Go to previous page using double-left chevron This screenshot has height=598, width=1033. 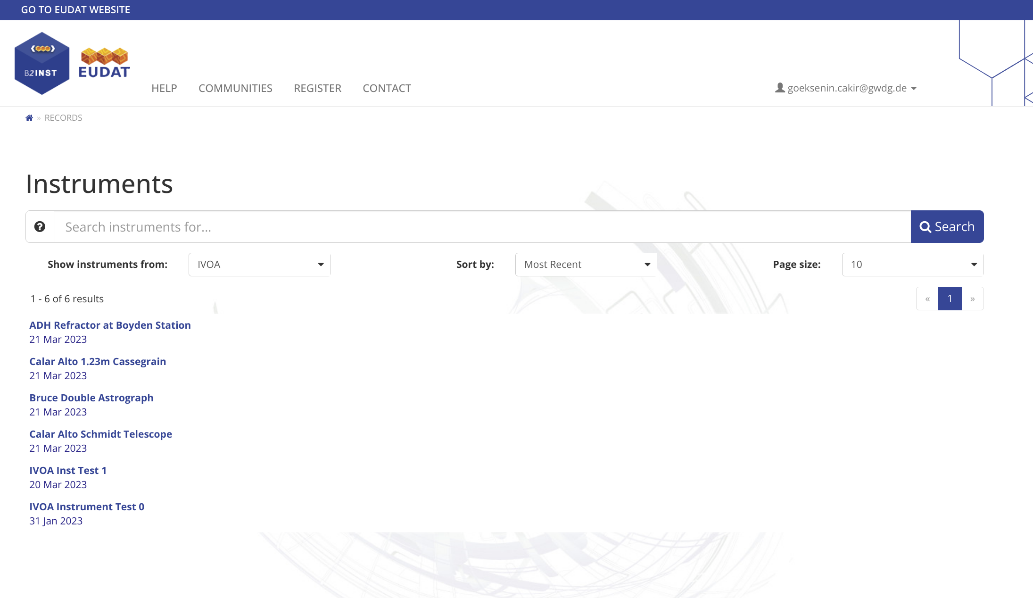(x=927, y=298)
